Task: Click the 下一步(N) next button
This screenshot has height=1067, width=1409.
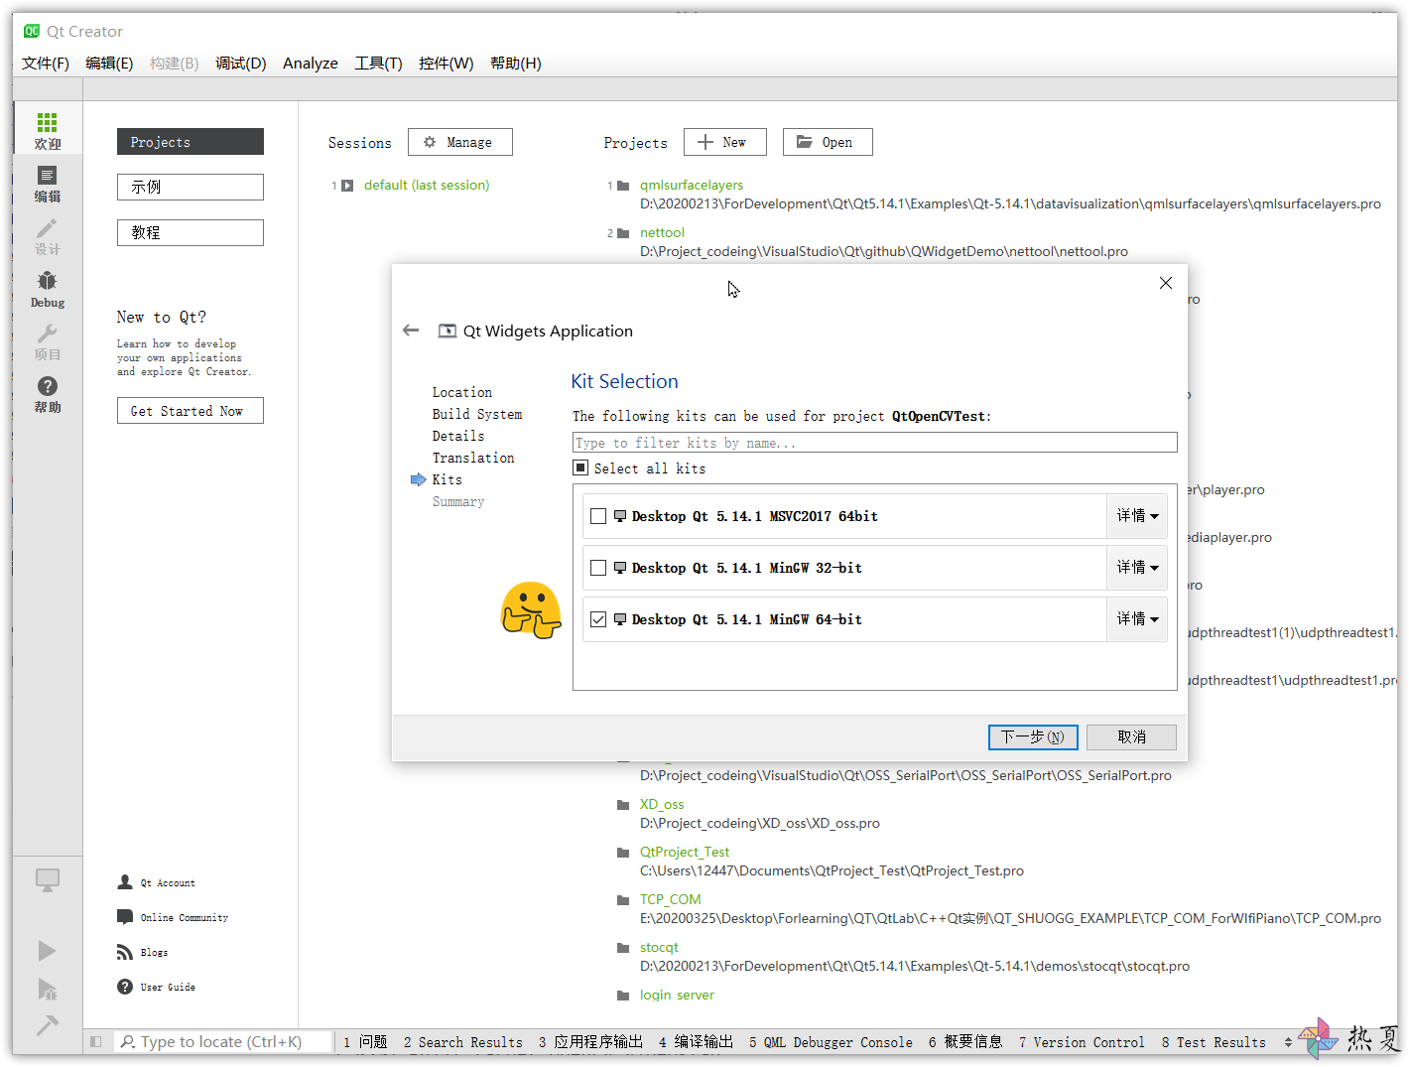Action: point(1033,736)
